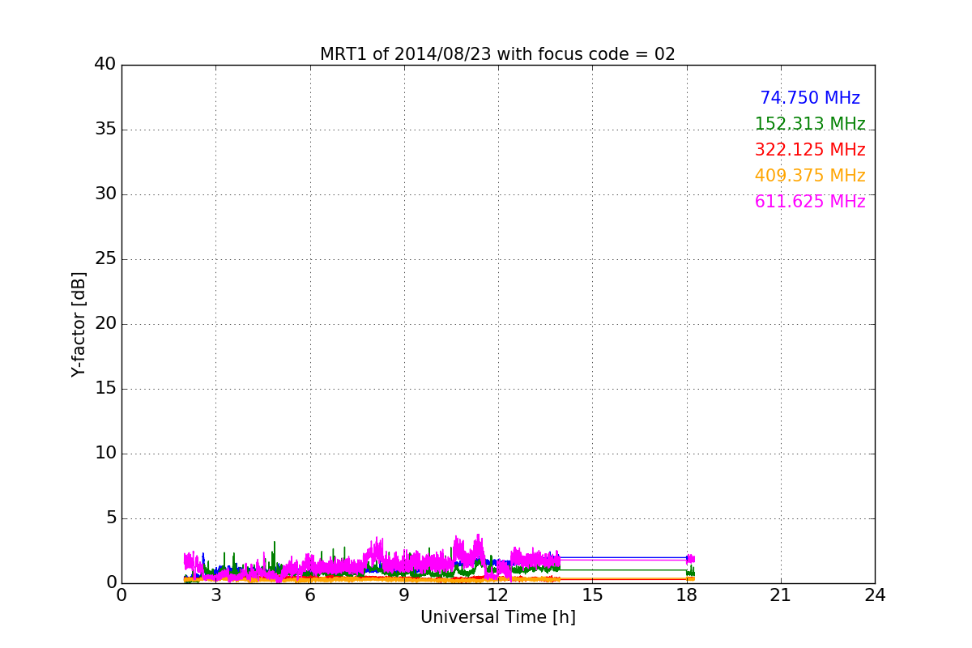Click the y-axis tick label 15

coord(105,389)
